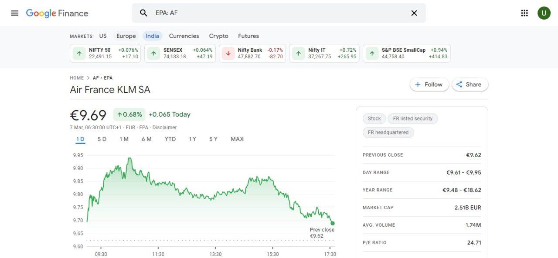Click the S&P BSE SmallCap arrow icon
The image size is (558, 258).
(372, 54)
